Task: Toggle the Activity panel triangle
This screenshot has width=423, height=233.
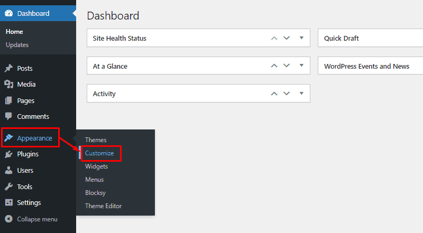Action: tap(301, 94)
